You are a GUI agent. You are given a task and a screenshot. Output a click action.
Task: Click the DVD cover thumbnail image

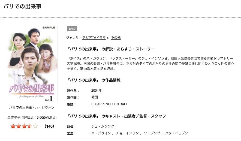32,64
